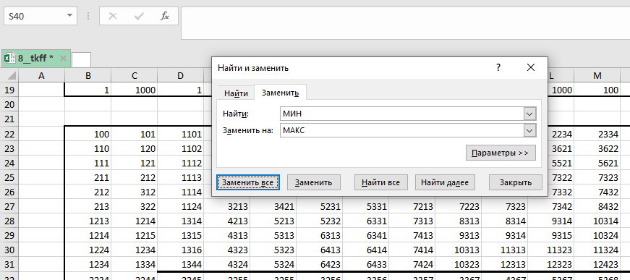Click cell containing 4323 in row 30

[x=227, y=250]
